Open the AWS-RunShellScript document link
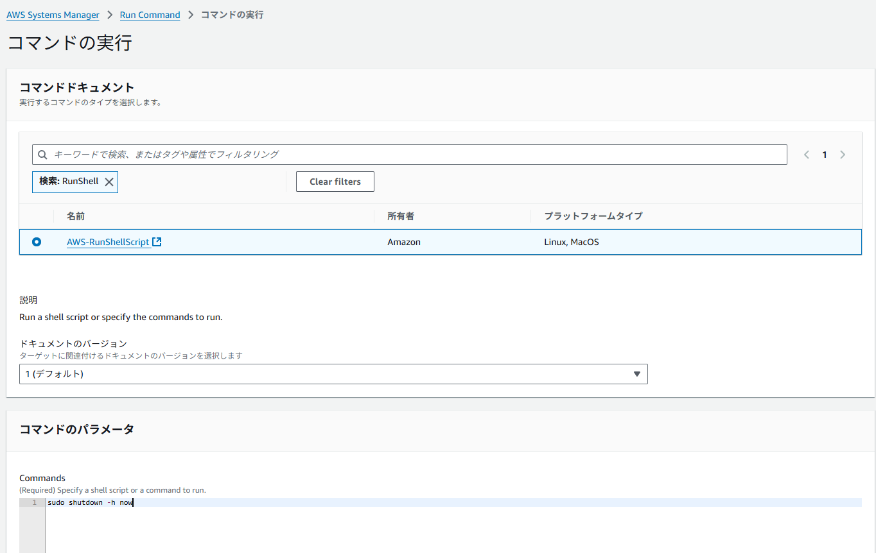The width and height of the screenshot is (876, 553). pyautogui.click(x=108, y=242)
